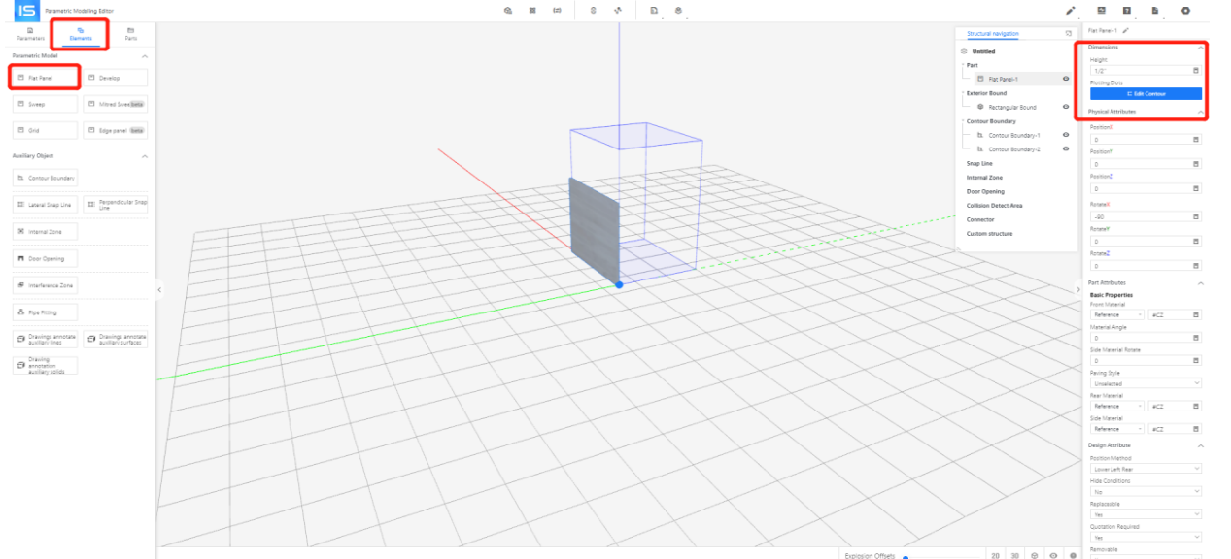The width and height of the screenshot is (1231, 559).
Task: Click the Edit Contour button
Action: pyautogui.click(x=1146, y=94)
